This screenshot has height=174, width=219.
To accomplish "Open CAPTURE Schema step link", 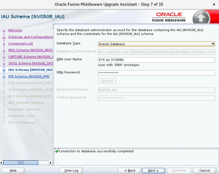I will coord(31,57).
